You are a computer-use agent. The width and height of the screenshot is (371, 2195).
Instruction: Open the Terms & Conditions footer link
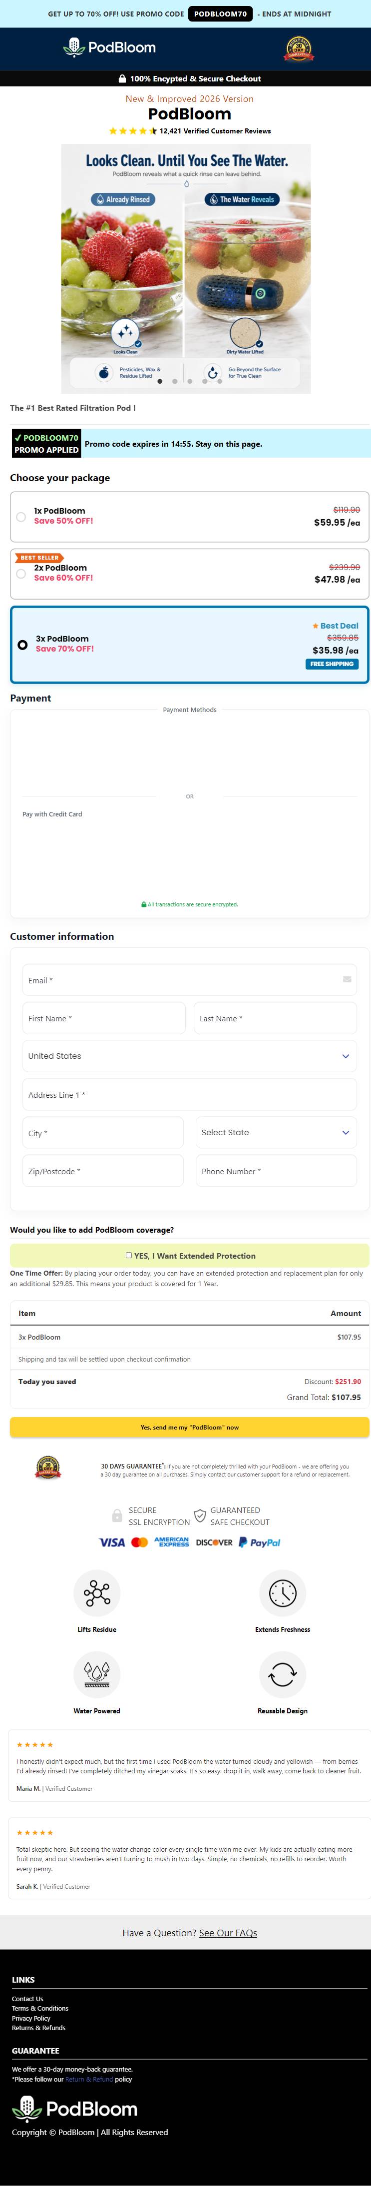(x=40, y=2009)
